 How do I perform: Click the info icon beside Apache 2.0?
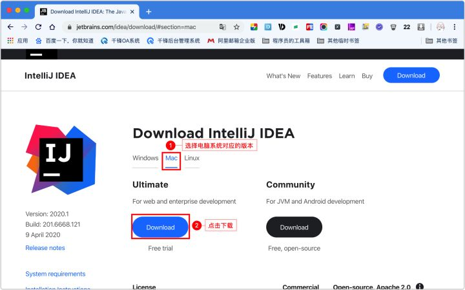pos(420,286)
